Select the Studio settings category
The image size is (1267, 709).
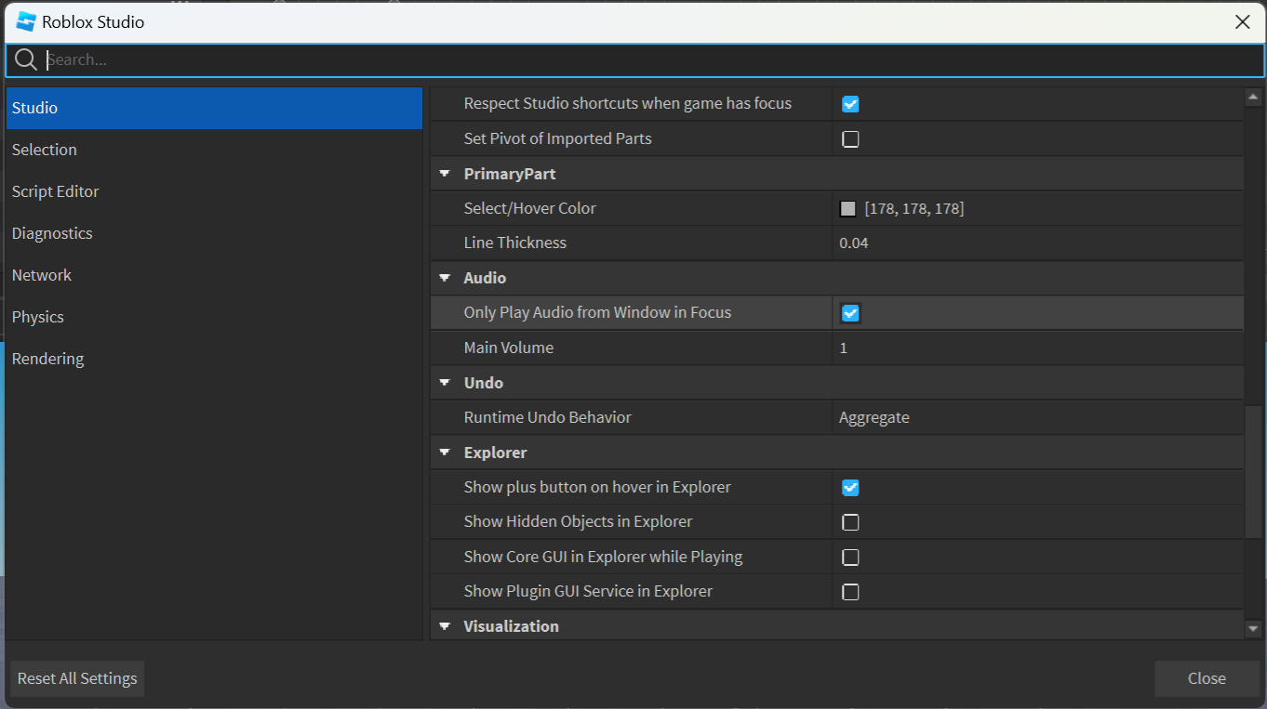click(x=214, y=108)
